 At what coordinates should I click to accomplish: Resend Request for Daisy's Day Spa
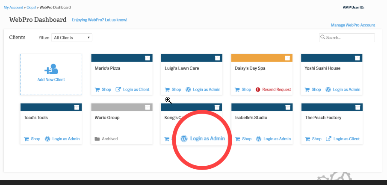point(276,90)
